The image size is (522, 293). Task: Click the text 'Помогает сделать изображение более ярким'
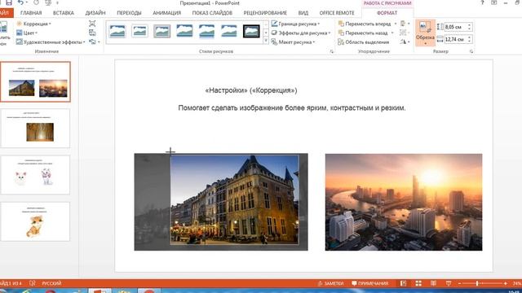pos(253,108)
